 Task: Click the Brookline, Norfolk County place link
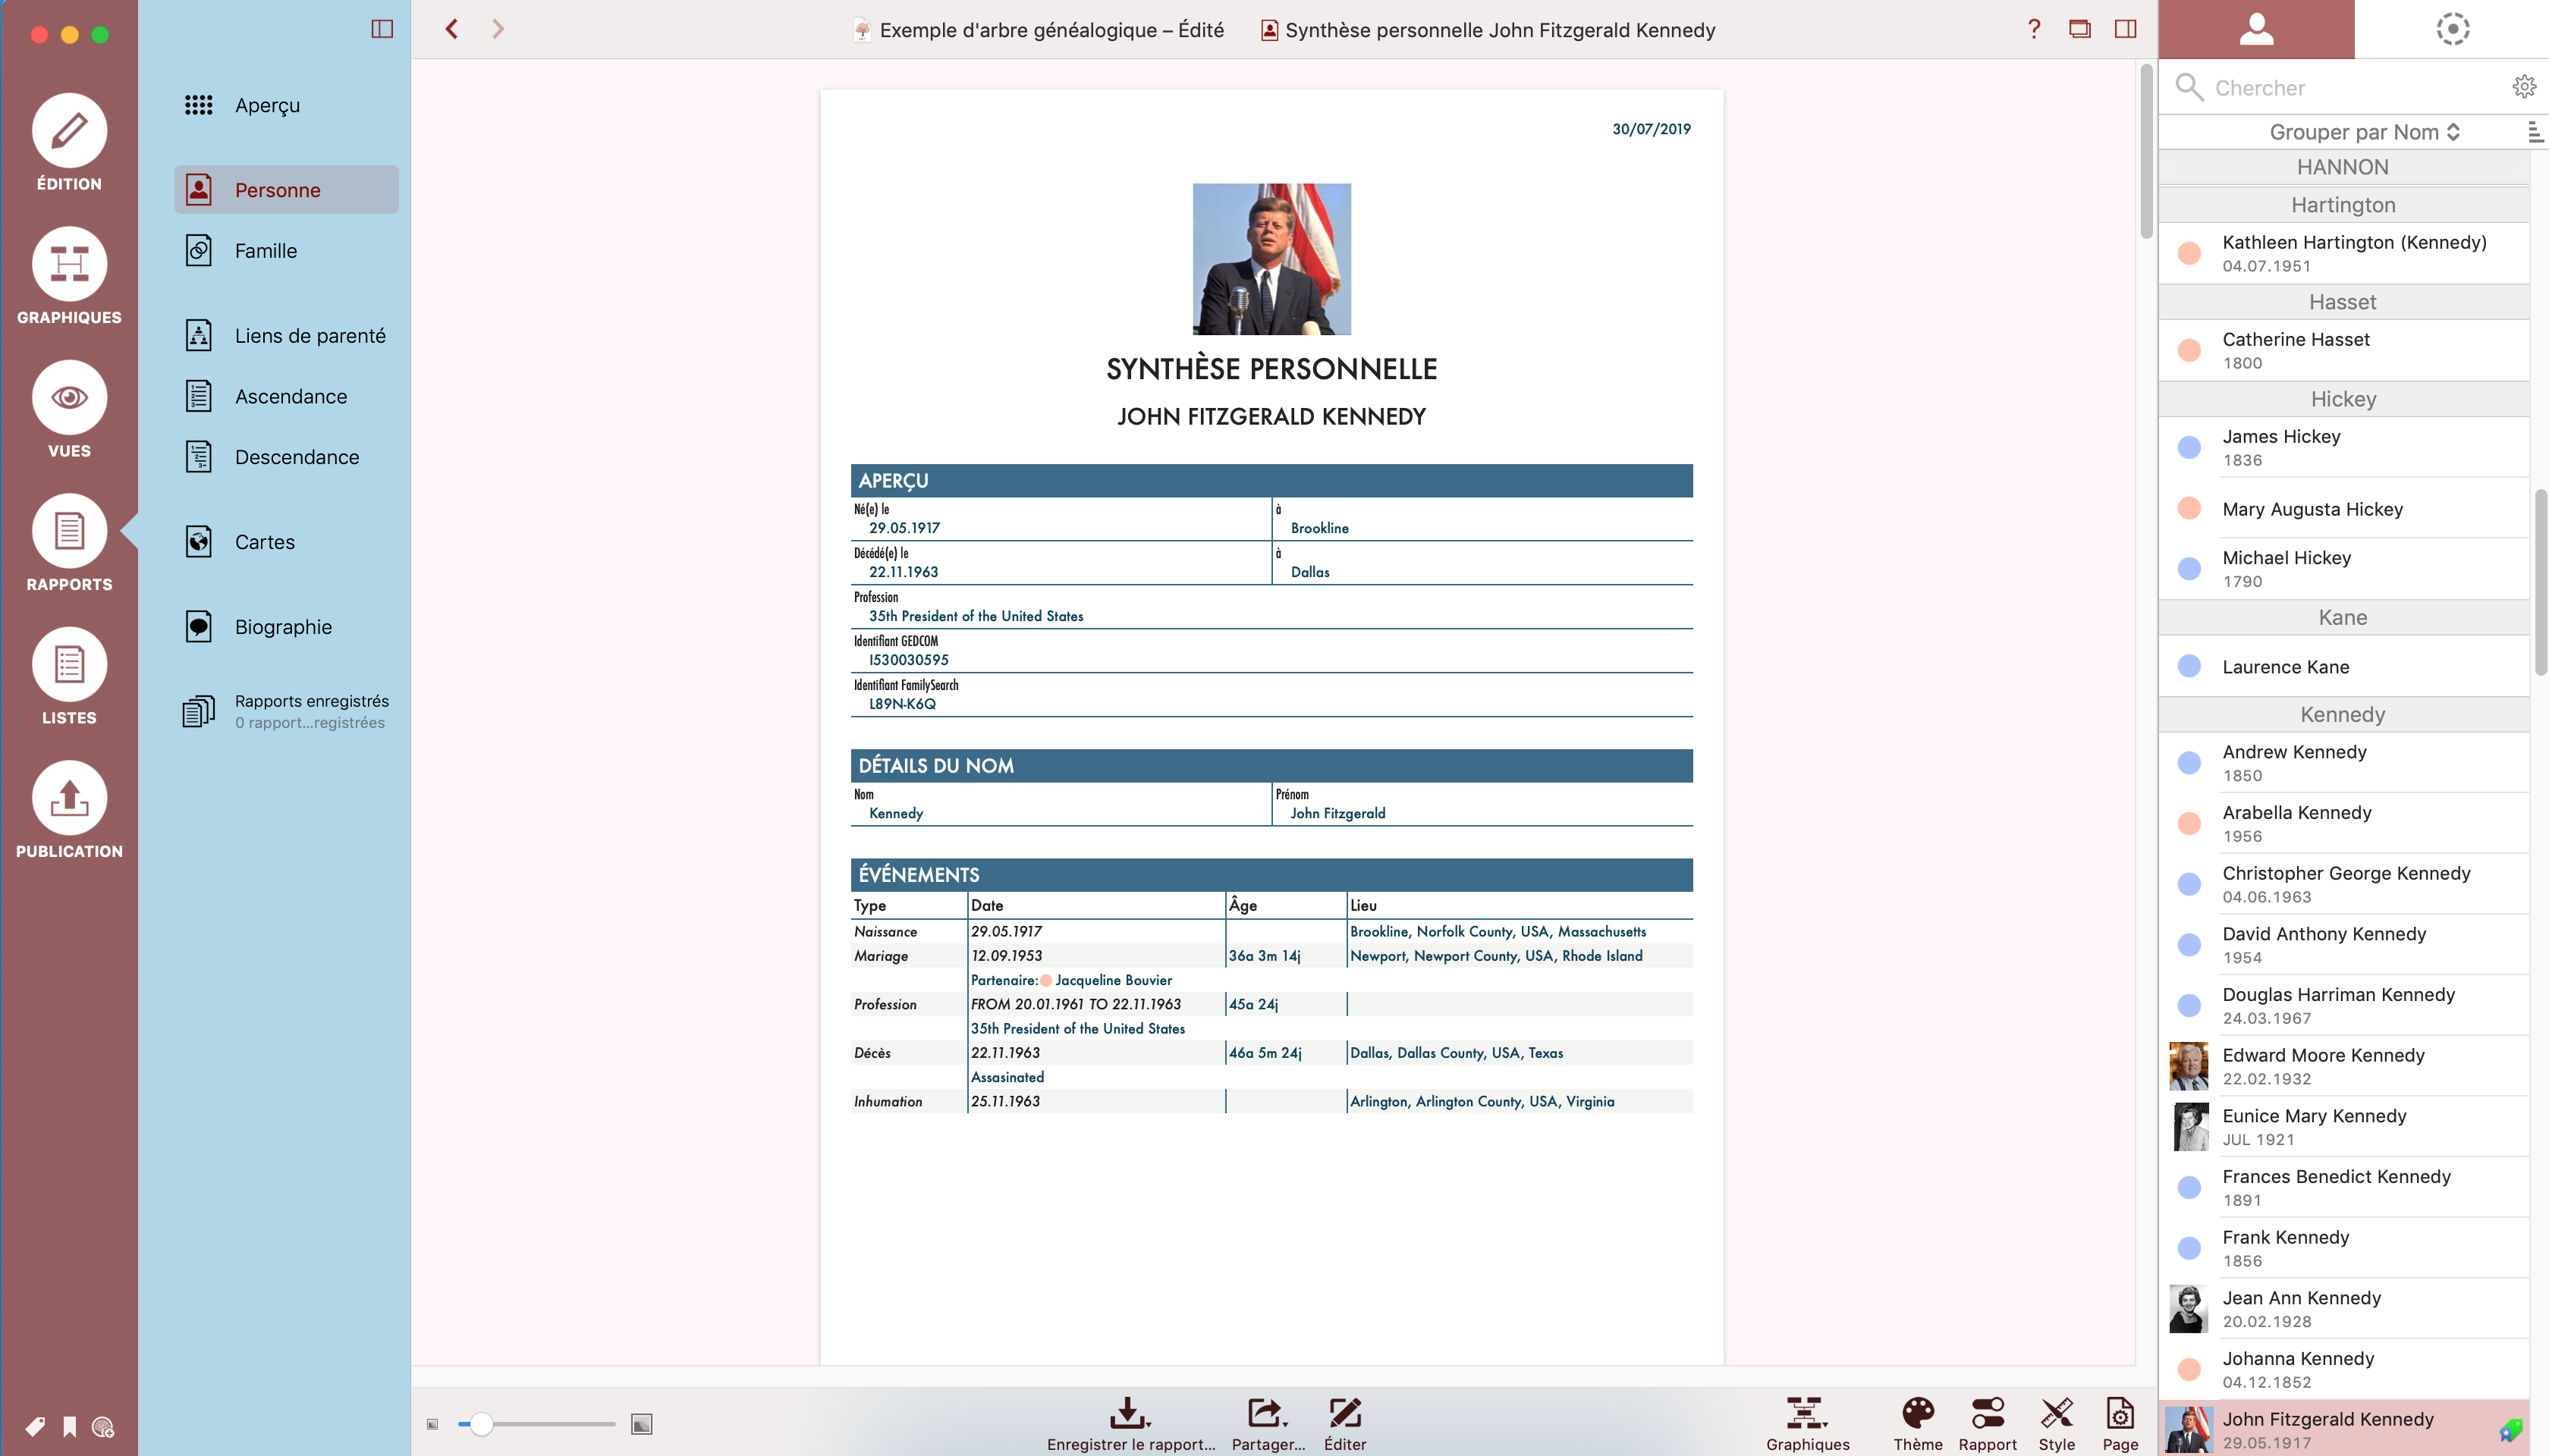click(x=1498, y=931)
